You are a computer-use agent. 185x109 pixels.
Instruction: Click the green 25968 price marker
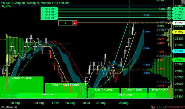click(x=178, y=60)
